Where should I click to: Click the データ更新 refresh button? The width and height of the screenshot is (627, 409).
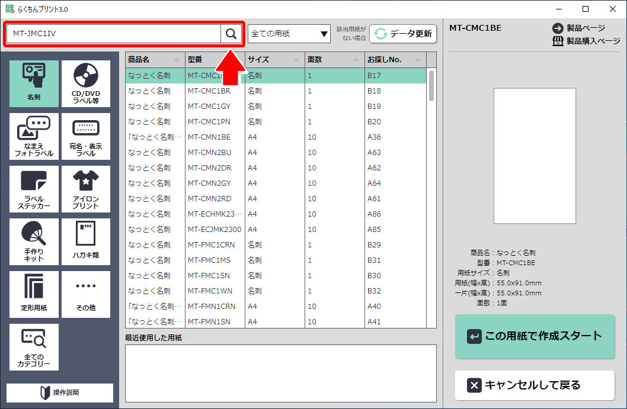pos(403,34)
